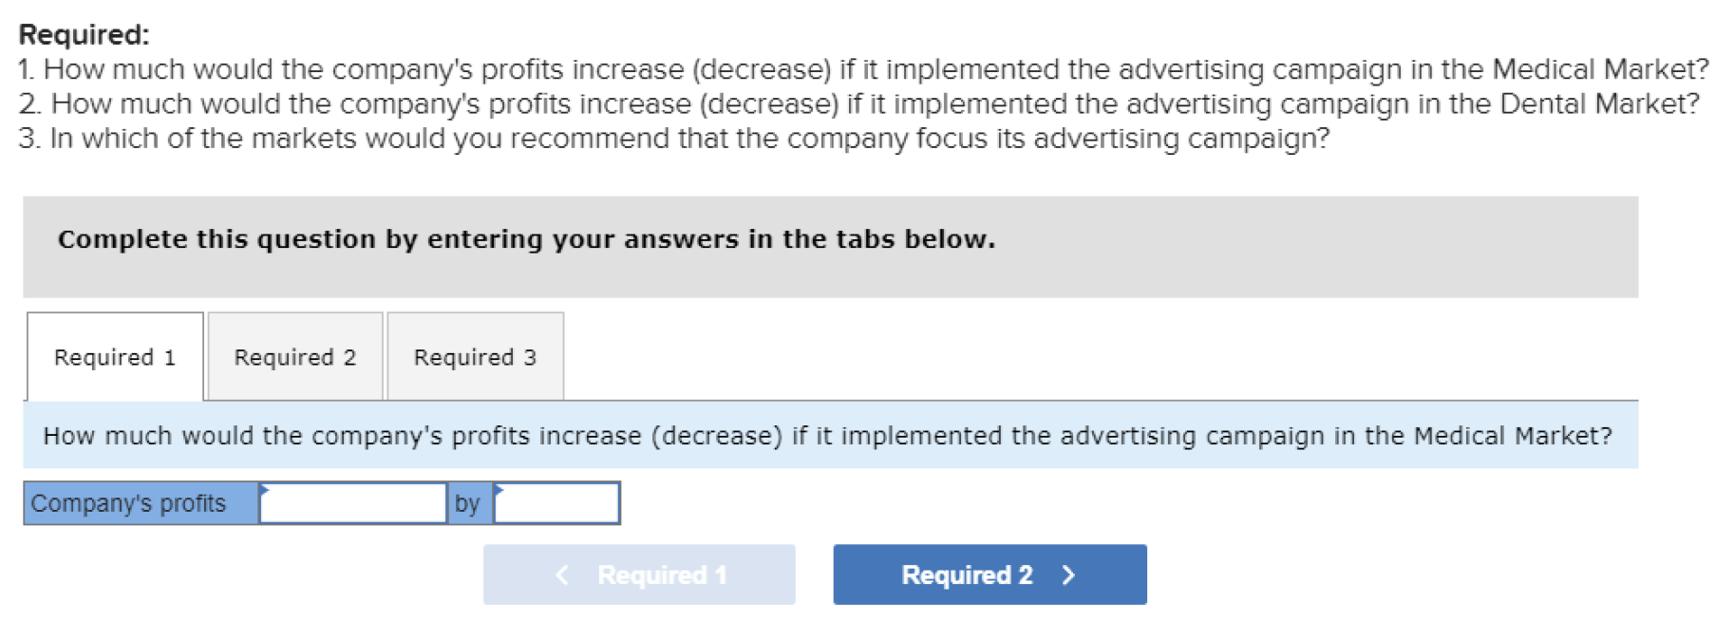The image size is (1734, 621).
Task: Open the Required 3 tab
Action: click(475, 356)
